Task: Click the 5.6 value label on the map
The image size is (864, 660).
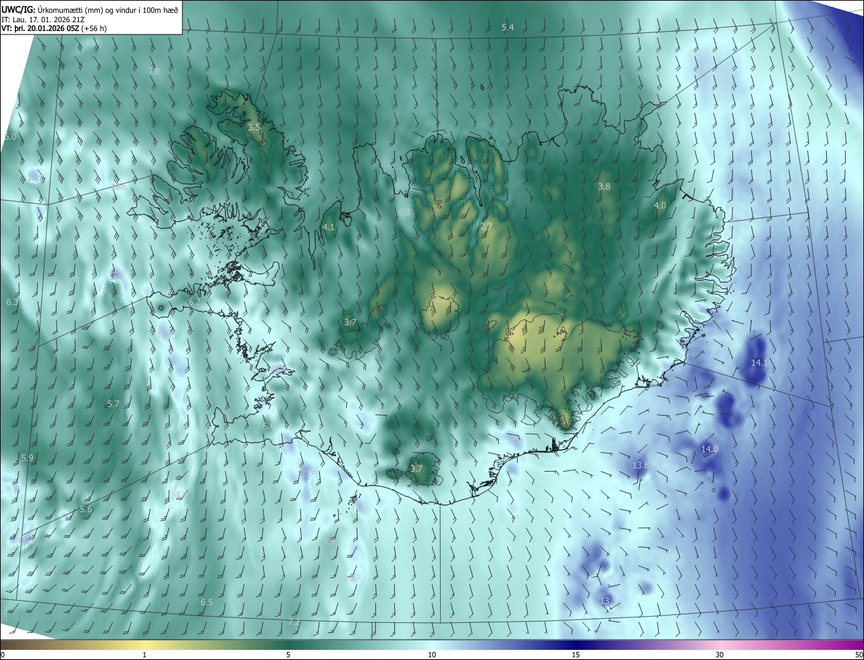Action: pos(86,509)
